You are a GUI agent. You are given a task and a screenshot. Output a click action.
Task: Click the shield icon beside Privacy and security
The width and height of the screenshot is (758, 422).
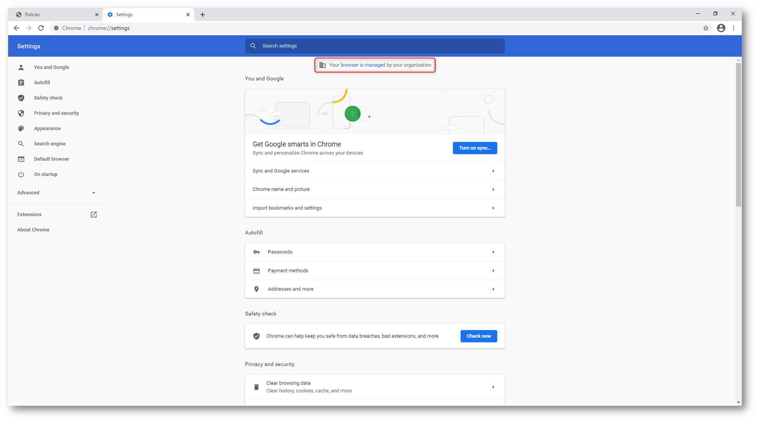pyautogui.click(x=21, y=113)
